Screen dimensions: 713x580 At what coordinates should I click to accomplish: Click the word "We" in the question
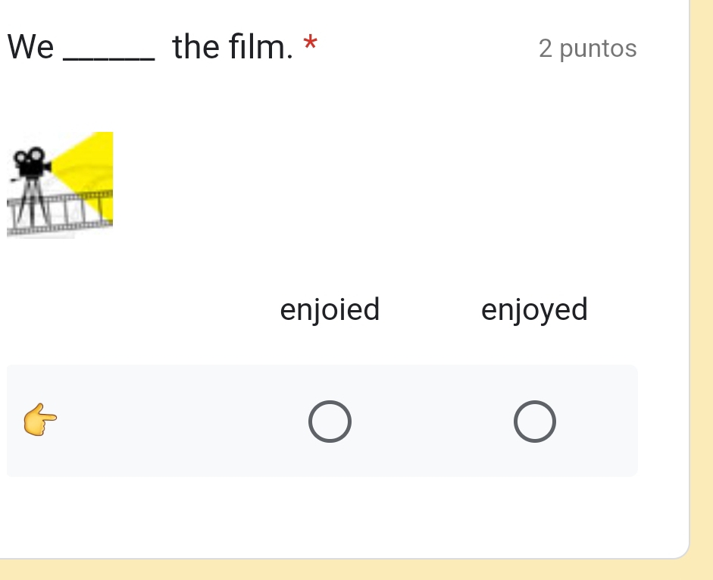[31, 48]
